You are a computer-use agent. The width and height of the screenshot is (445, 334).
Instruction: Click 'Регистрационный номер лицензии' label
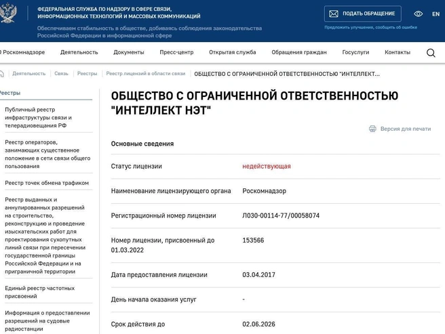[163, 215]
